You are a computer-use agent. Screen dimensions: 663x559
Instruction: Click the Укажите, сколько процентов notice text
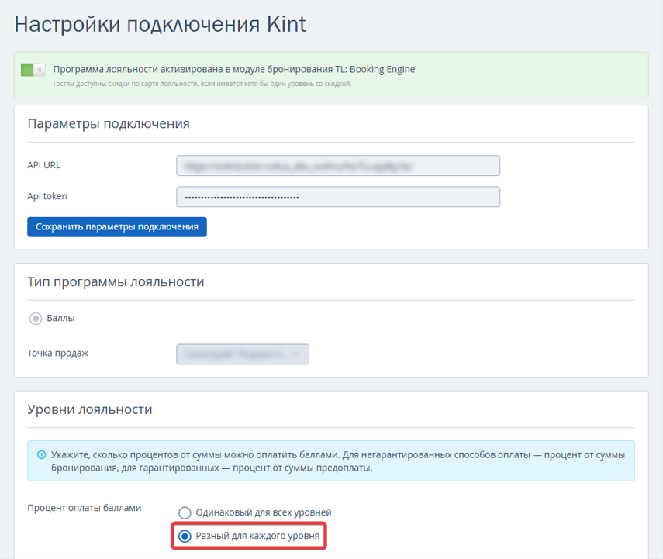coord(338,461)
